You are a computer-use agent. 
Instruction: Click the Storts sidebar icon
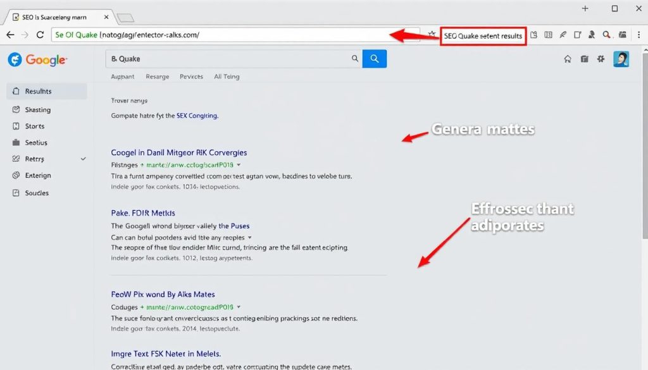pyautogui.click(x=16, y=126)
